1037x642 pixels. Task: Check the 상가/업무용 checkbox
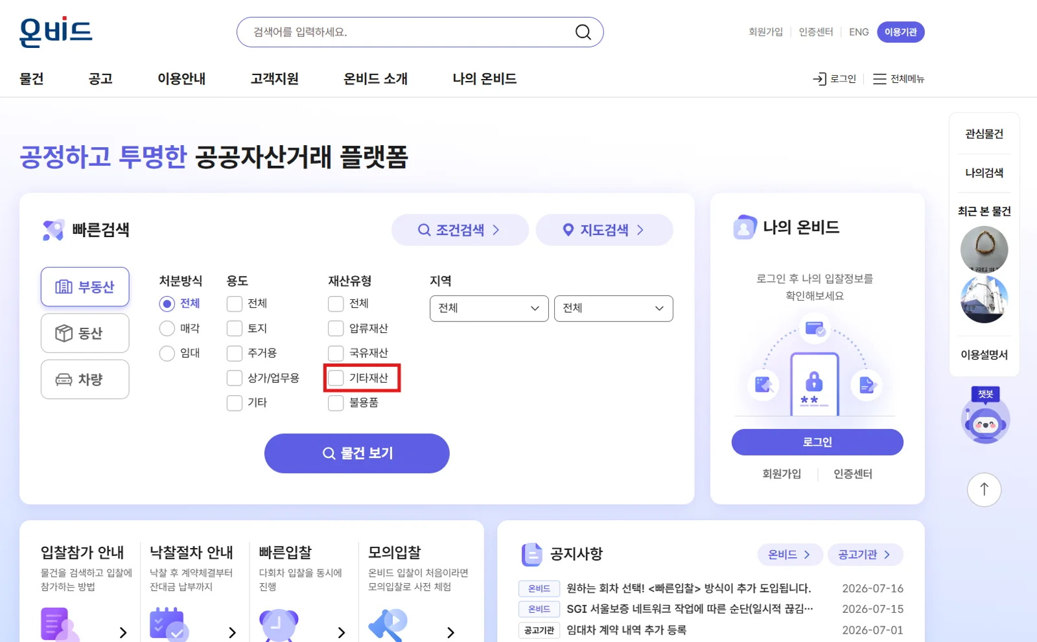point(235,378)
